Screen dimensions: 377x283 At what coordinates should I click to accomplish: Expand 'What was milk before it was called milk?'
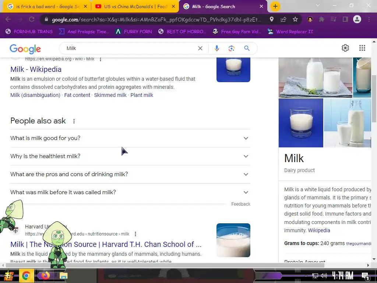coord(130,192)
